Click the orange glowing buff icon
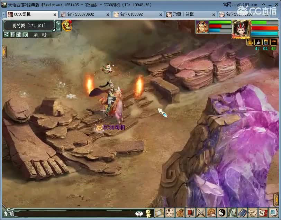Screen dimensions: 281x220 coord(274,42)
